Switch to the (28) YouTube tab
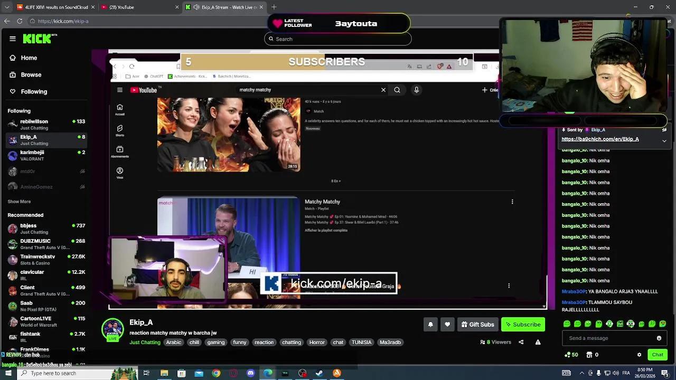This screenshot has height=380, width=676. point(140,7)
